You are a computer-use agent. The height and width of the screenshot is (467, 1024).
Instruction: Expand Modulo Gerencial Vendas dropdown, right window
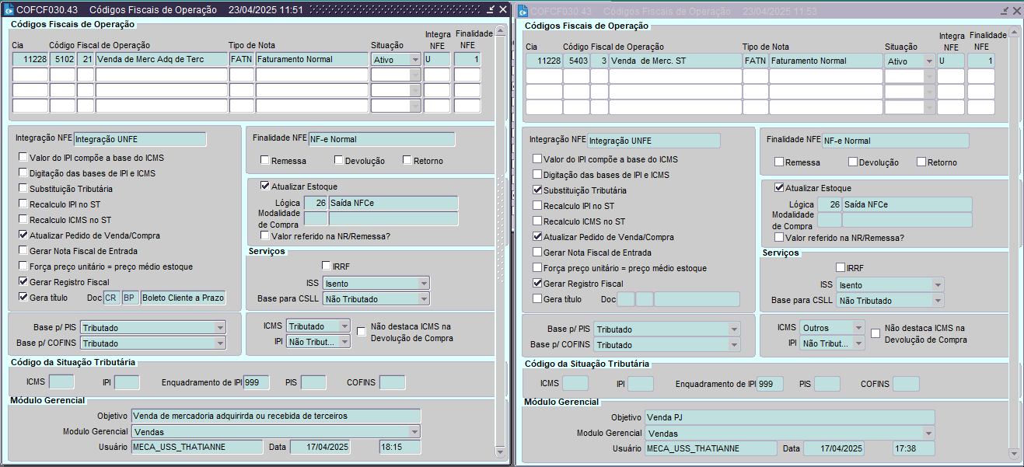[x=928, y=433]
